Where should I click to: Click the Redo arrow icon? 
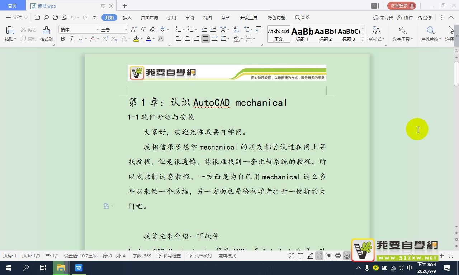tap(85, 18)
